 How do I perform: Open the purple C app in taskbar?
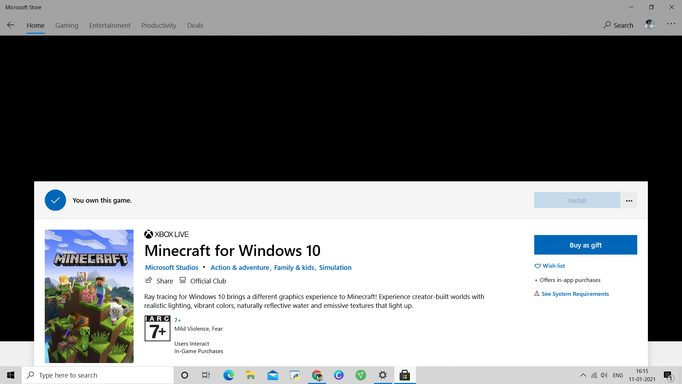pos(339,375)
